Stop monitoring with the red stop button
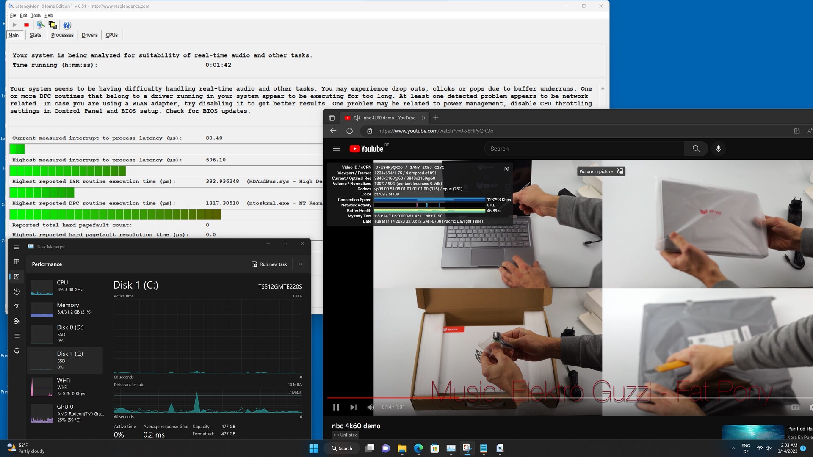 pyautogui.click(x=26, y=25)
